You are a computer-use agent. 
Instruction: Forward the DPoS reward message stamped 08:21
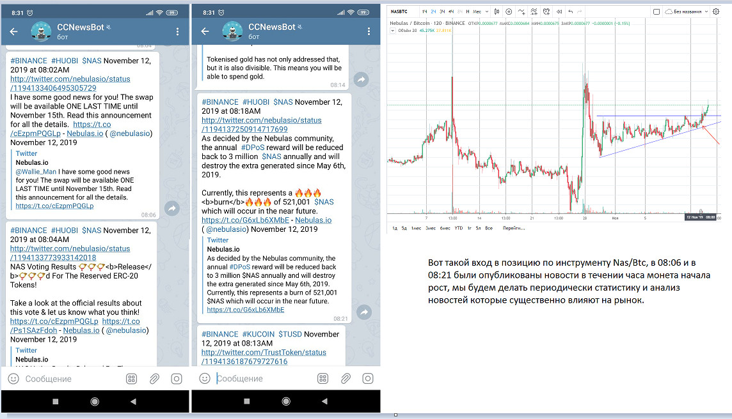click(x=364, y=312)
